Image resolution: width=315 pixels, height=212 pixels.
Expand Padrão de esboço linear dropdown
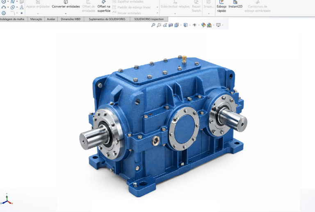pos(157,7)
